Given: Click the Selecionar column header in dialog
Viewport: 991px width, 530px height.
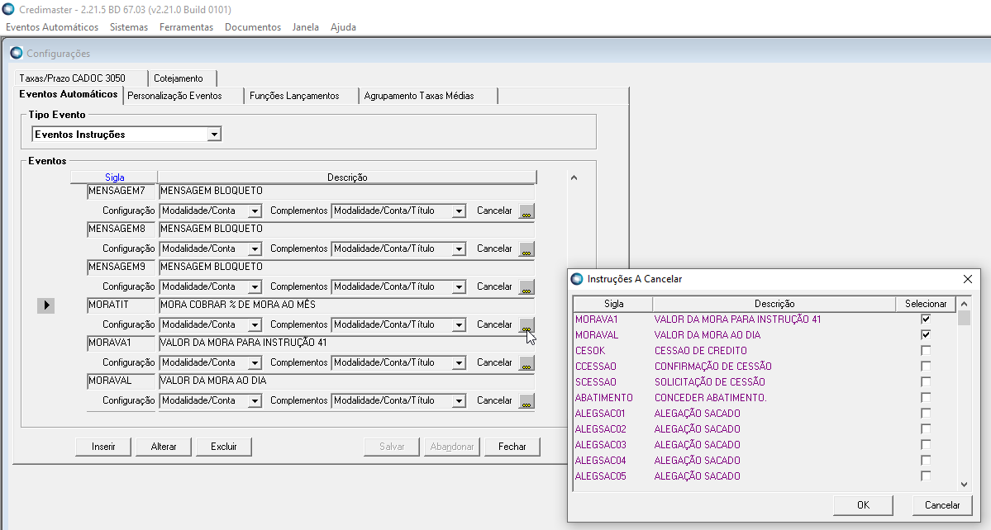Looking at the screenshot, I should pos(926,304).
